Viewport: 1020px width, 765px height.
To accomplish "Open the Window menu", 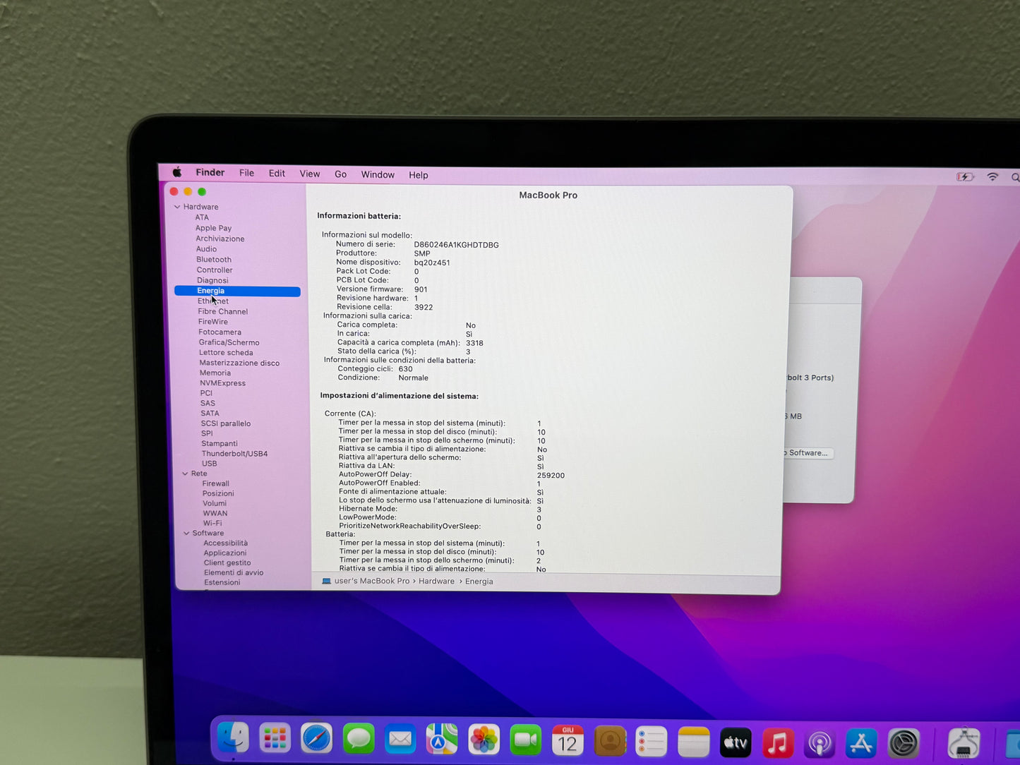I will coord(378,174).
